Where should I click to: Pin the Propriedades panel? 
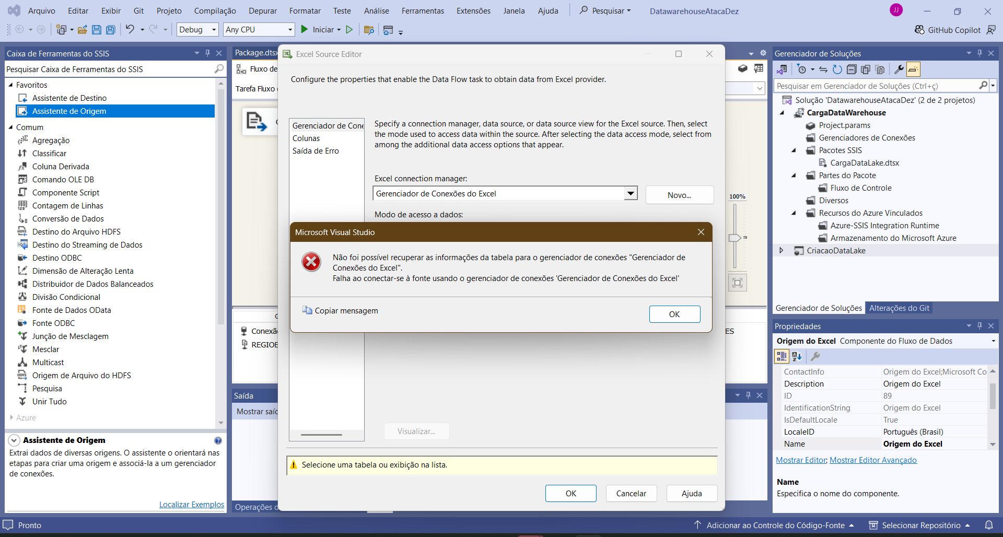(x=979, y=326)
